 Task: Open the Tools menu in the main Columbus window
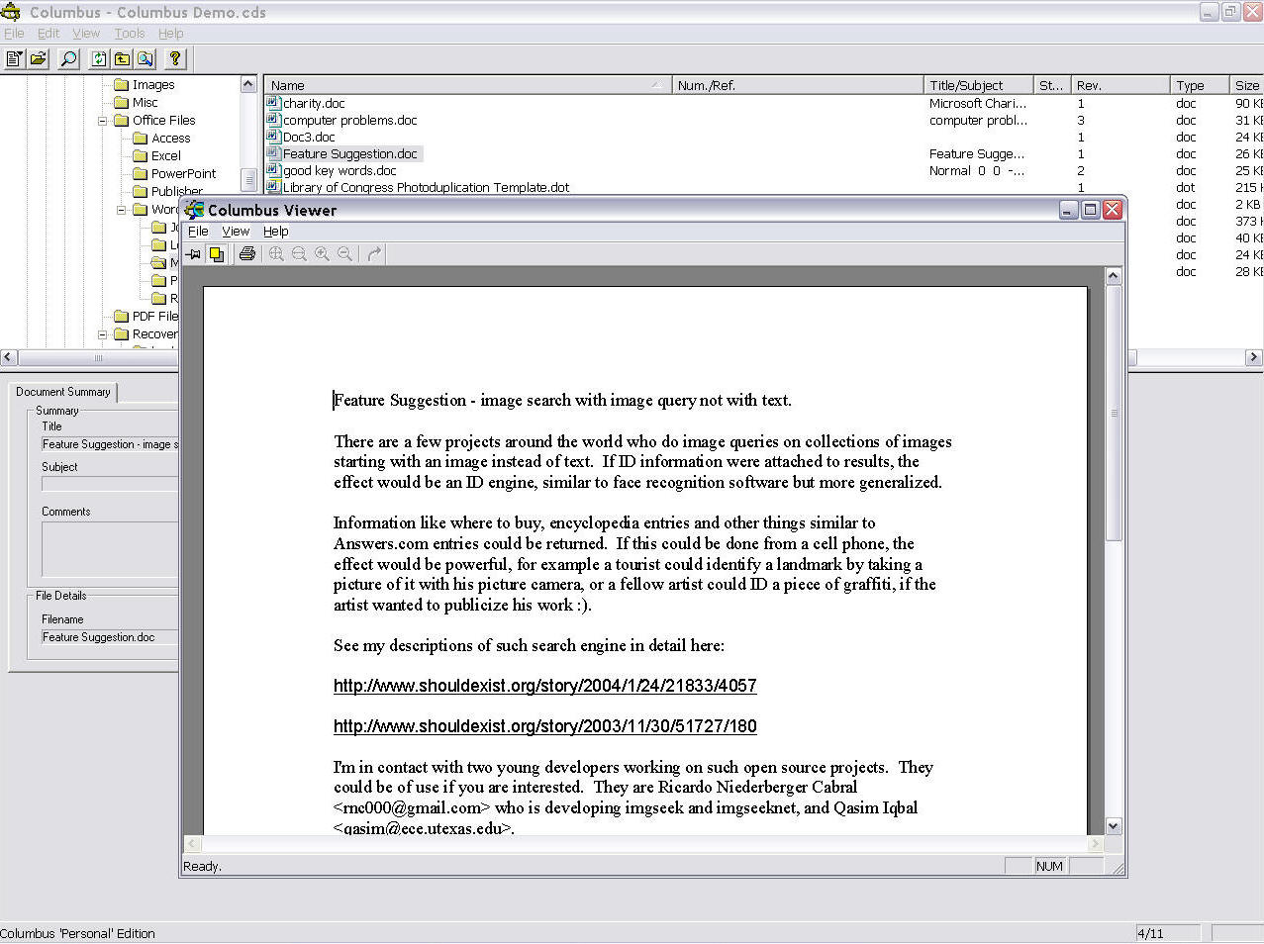[130, 33]
